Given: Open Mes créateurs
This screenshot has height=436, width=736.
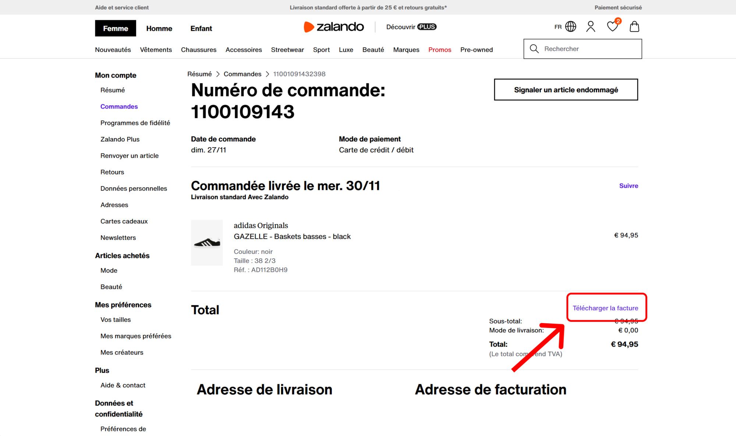Looking at the screenshot, I should tap(122, 352).
